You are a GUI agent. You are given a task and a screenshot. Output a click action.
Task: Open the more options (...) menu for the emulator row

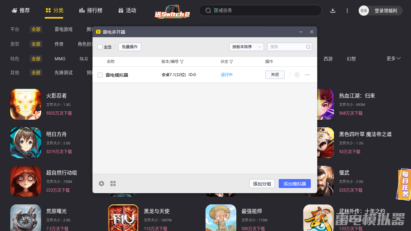pyautogui.click(x=307, y=74)
